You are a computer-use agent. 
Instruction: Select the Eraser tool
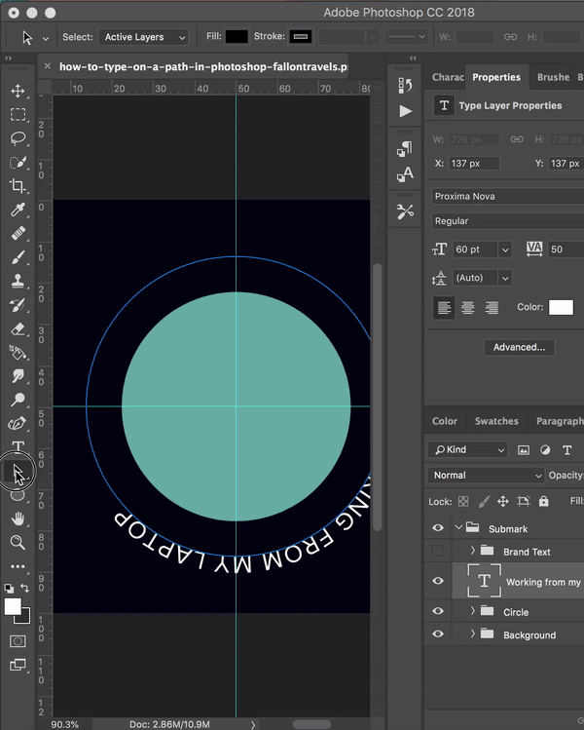click(x=18, y=329)
